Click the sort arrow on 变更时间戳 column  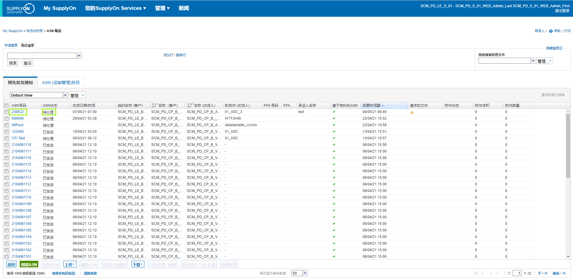(x=383, y=106)
